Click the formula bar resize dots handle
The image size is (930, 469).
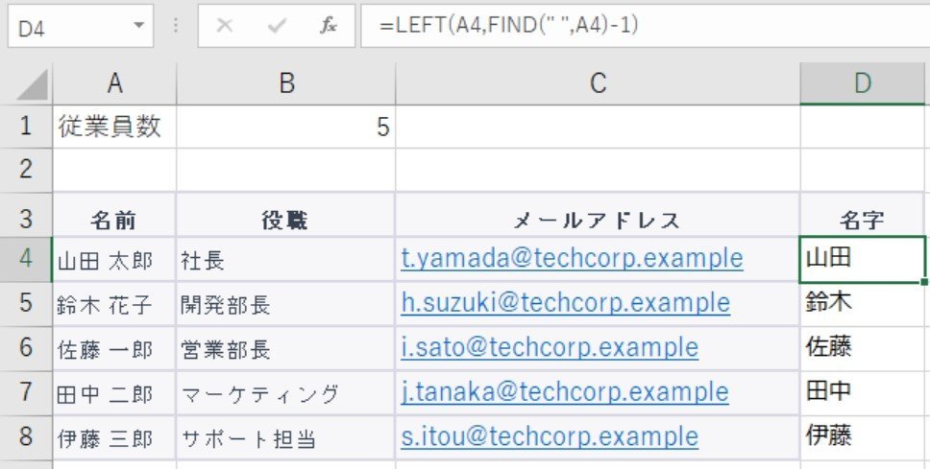click(x=176, y=26)
